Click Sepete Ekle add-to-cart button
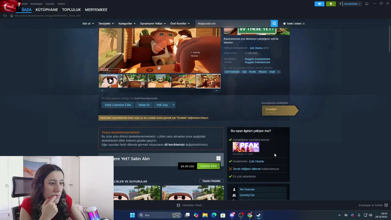391x220 pixels. 208,166
